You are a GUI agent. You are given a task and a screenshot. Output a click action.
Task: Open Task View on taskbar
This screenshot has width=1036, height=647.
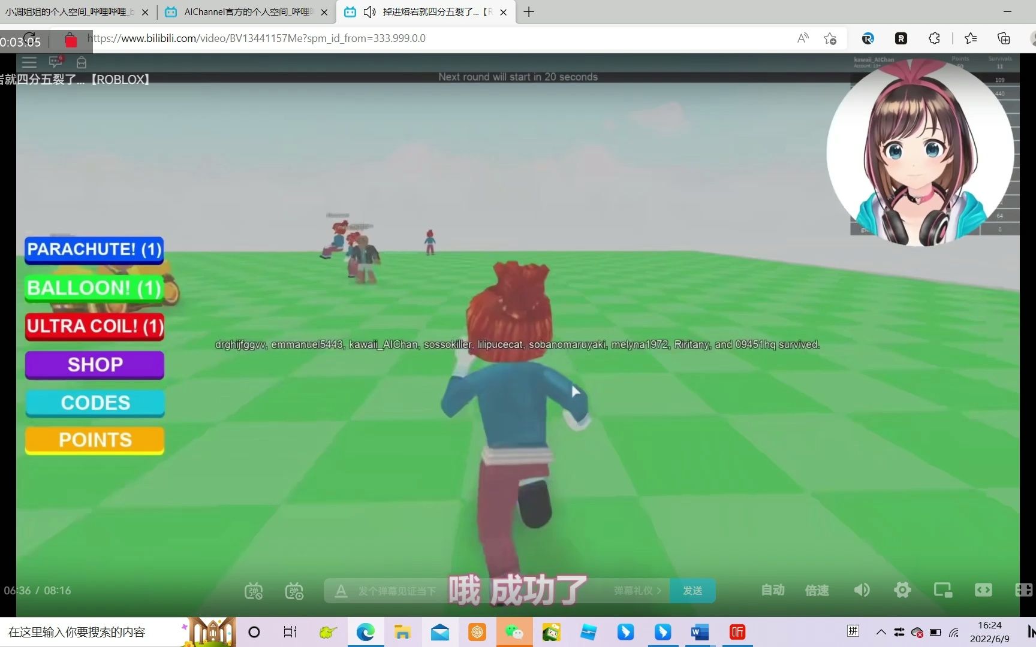(x=290, y=632)
